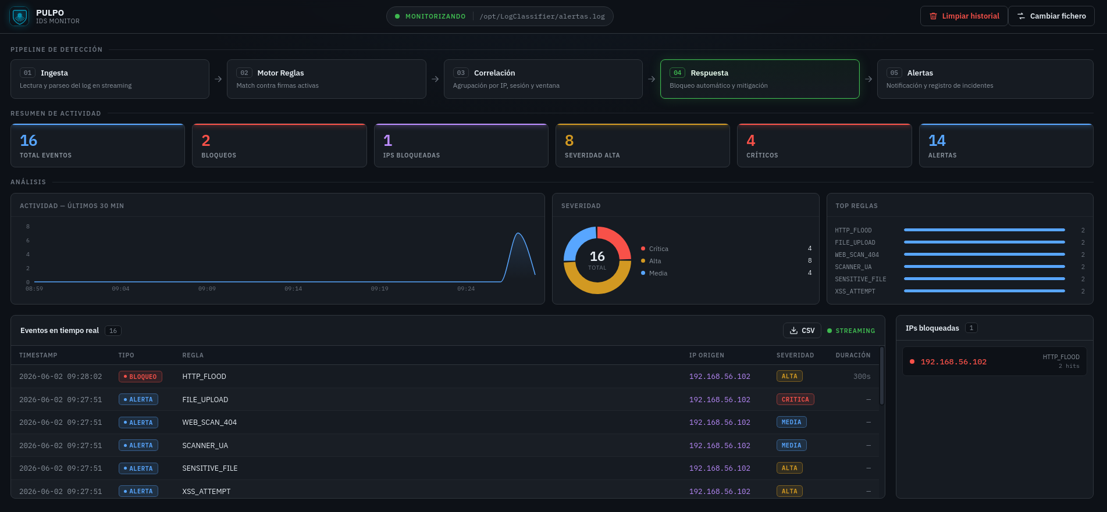Click the Duración column header

853,355
